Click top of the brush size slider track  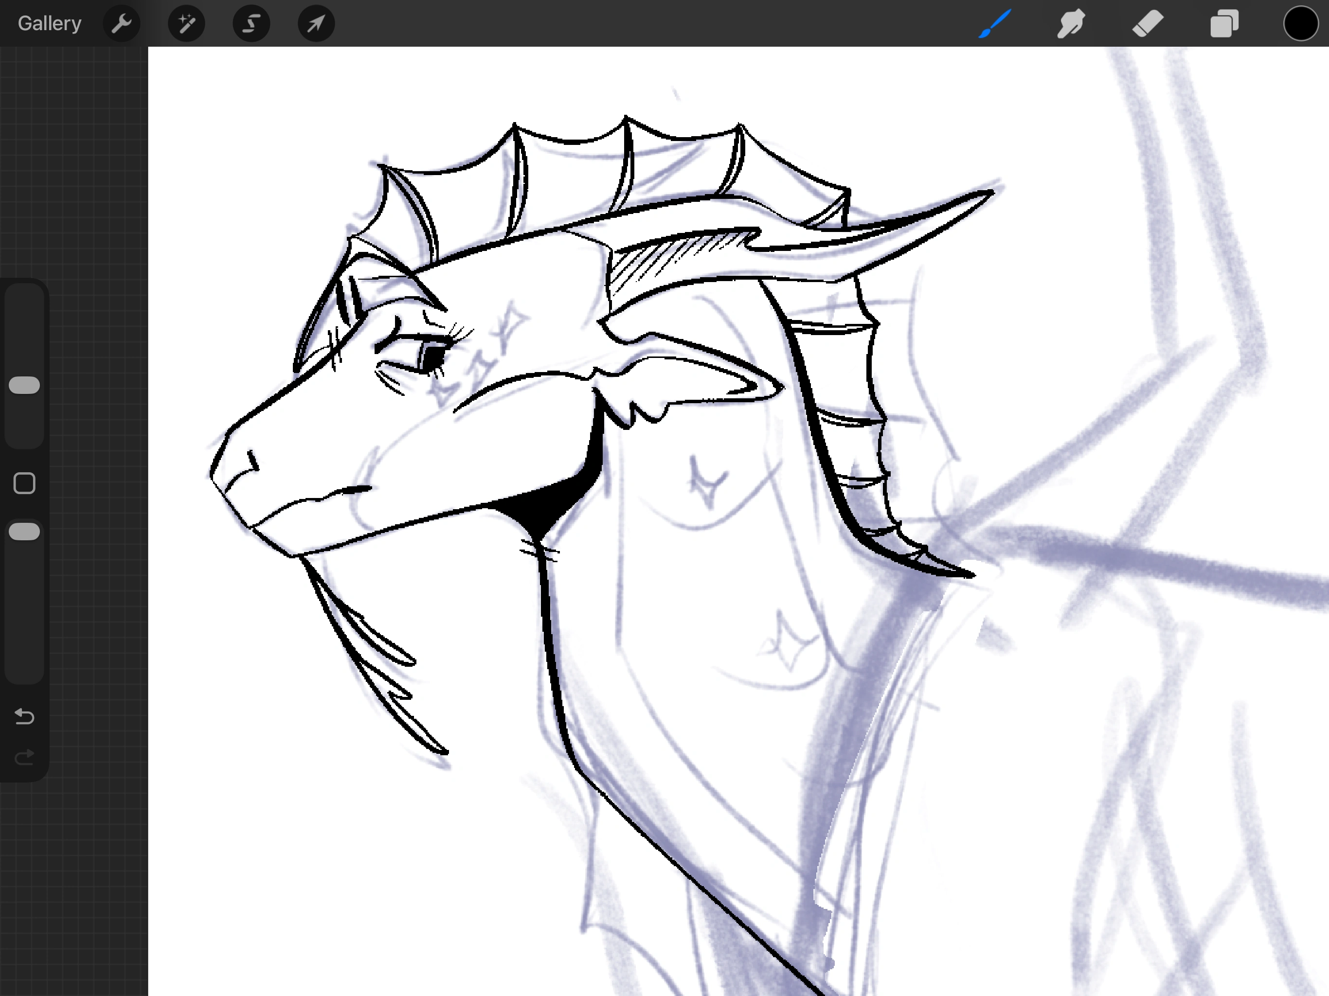(x=25, y=294)
